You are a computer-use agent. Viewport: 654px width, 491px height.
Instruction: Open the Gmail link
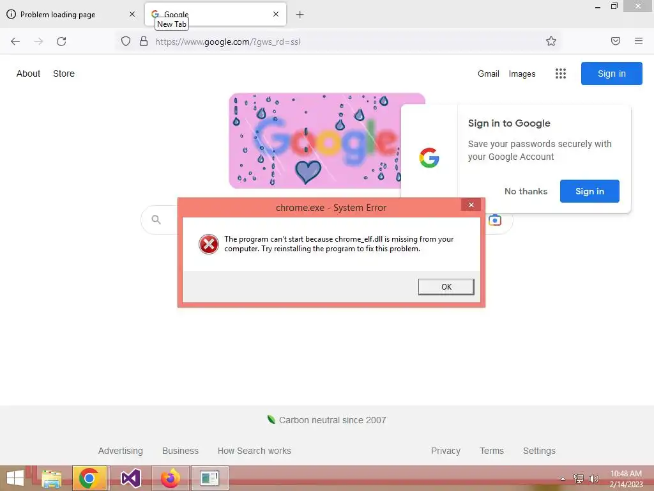click(x=489, y=74)
